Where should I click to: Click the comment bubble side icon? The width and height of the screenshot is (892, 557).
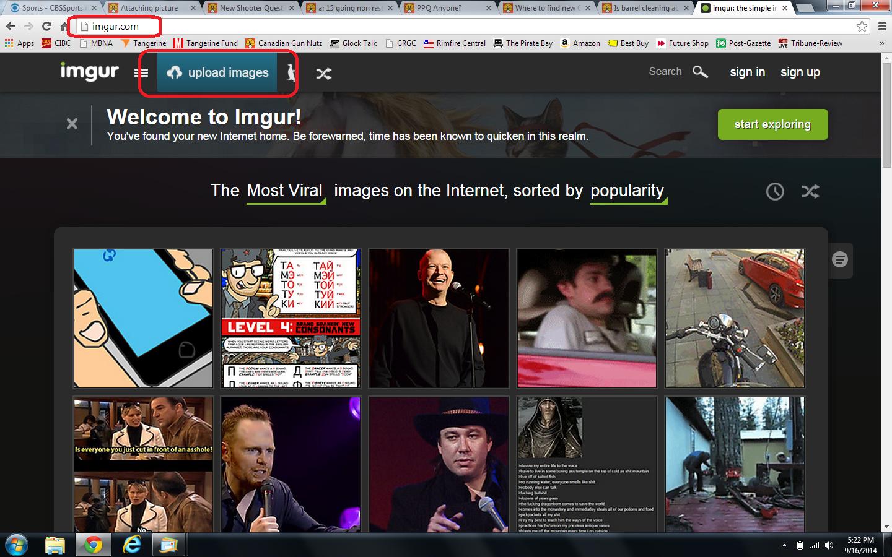point(840,260)
